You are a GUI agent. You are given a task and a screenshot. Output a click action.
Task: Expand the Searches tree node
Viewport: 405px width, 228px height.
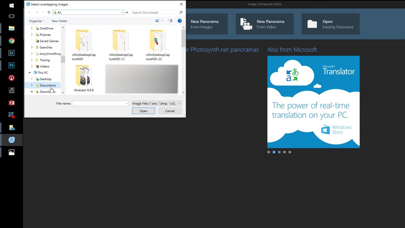32,47
